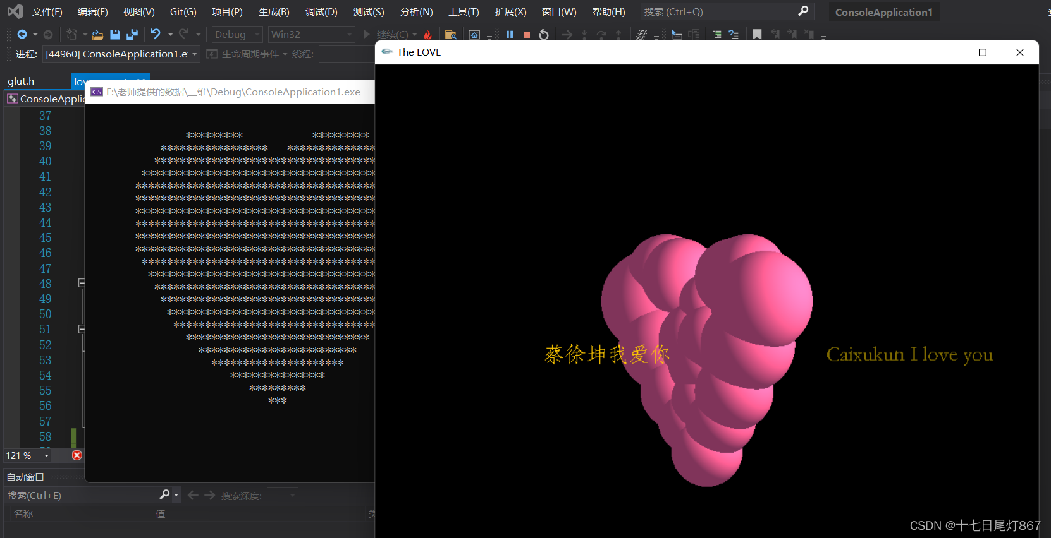Collapse code block at line 51
The width and height of the screenshot is (1051, 538).
coord(82,329)
